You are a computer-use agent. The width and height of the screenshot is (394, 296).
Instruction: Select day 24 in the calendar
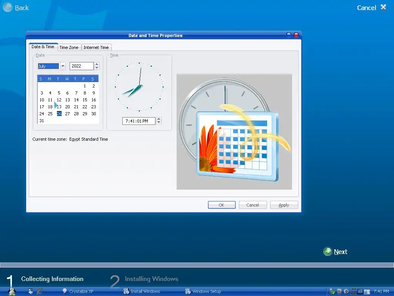42,114
